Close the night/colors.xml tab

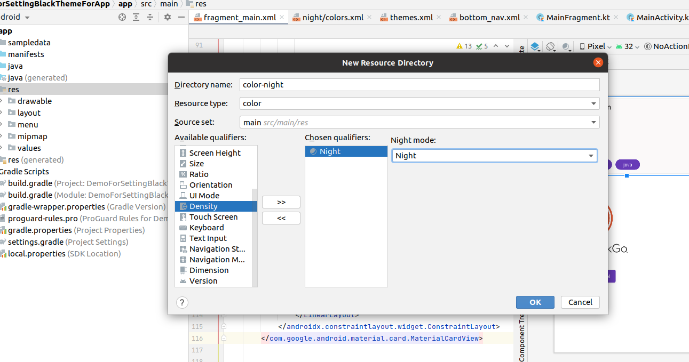[x=369, y=17]
